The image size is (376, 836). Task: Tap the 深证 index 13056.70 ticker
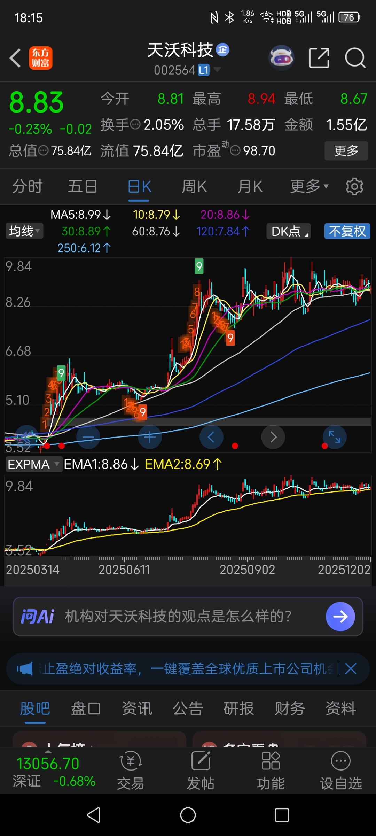tap(54, 771)
